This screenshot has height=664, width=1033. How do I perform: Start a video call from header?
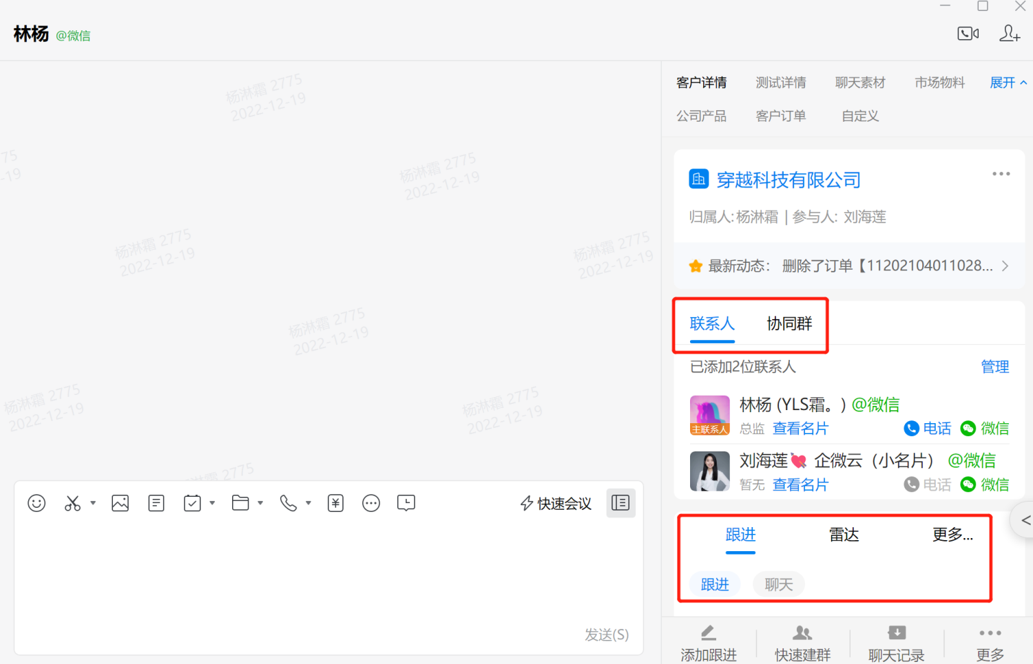(968, 34)
